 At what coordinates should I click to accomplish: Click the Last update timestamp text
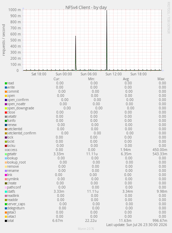coord(137,225)
